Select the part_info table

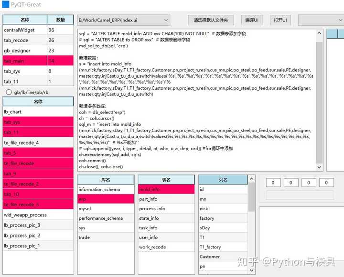pyautogui.click(x=166, y=199)
